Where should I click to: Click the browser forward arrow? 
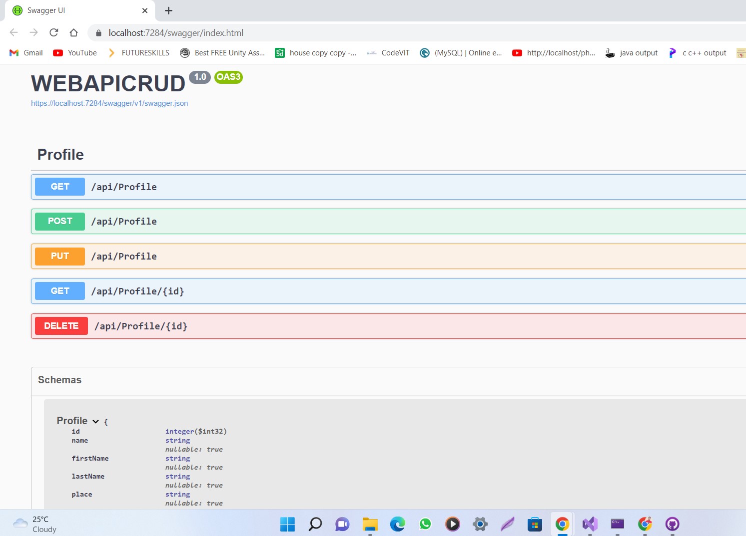click(34, 33)
